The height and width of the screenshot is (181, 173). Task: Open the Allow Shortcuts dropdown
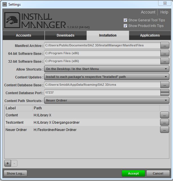coord(107,69)
